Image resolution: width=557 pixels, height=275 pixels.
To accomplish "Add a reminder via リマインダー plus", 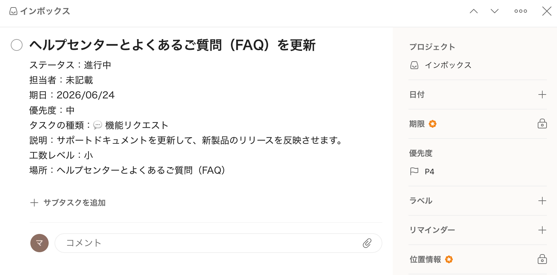I will click(x=542, y=230).
